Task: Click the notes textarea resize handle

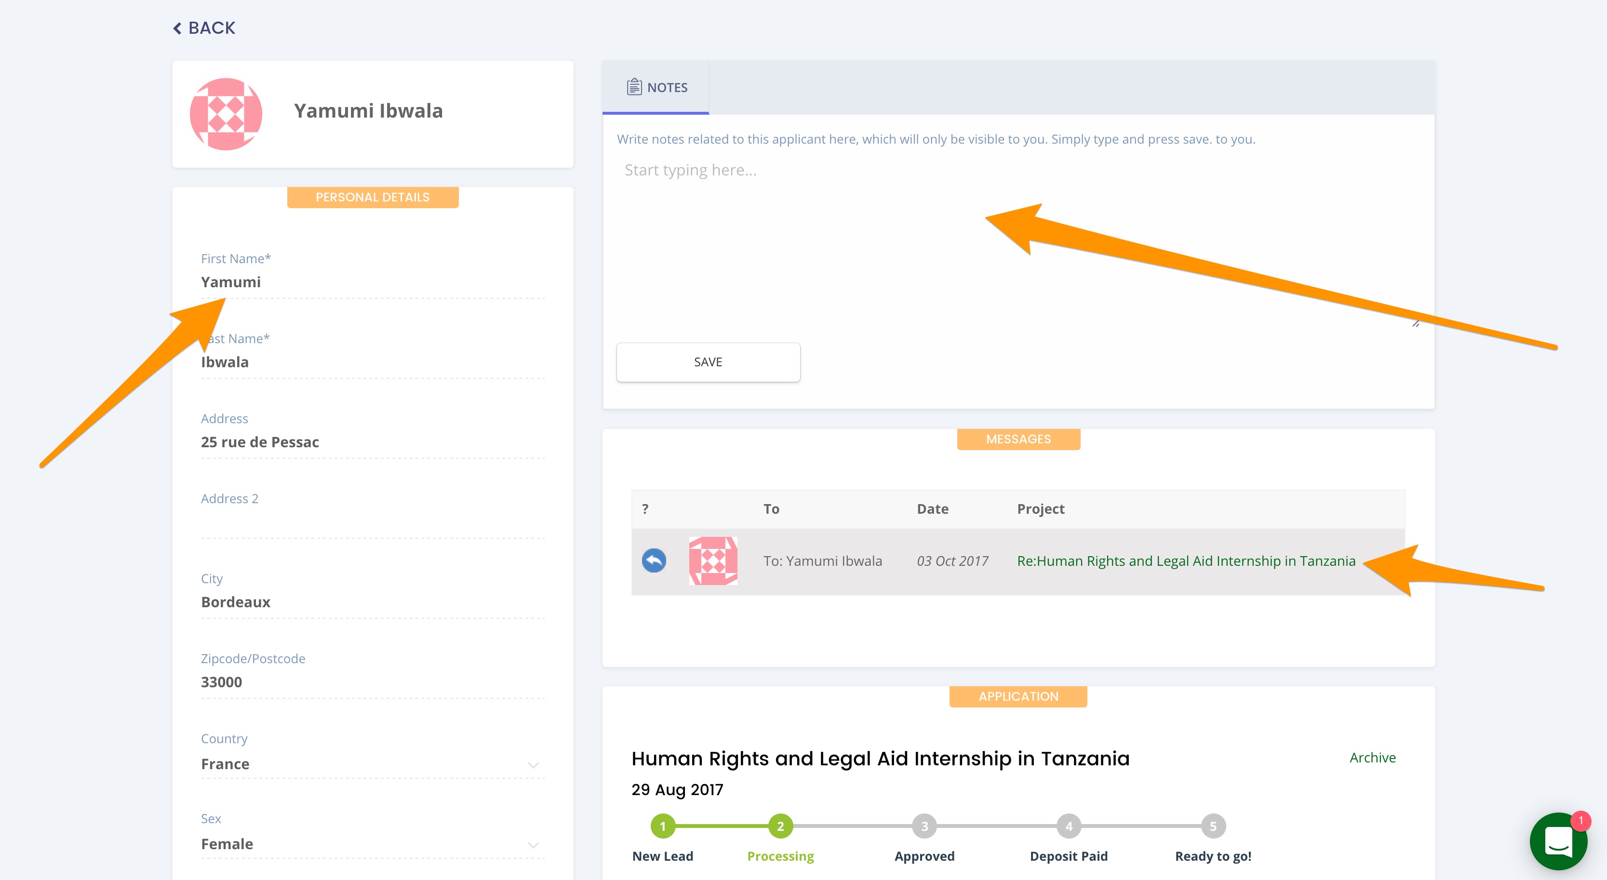Action: pos(1416,323)
